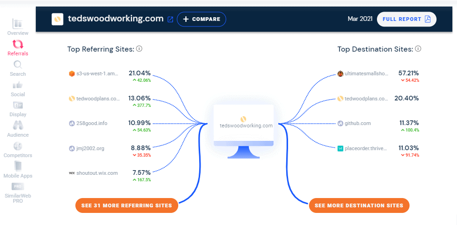This screenshot has width=457, height=225.
Task: Click the 21.04% referring share value
Action: (140, 73)
